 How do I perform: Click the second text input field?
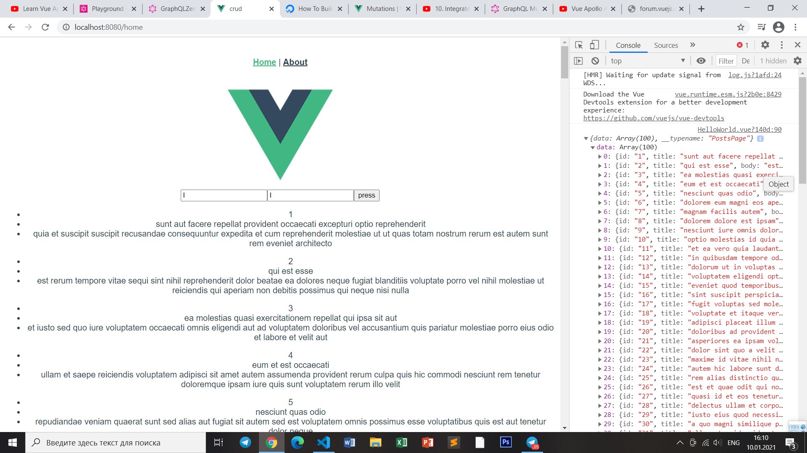click(311, 195)
